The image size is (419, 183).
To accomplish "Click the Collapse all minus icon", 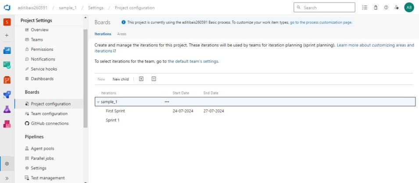I will pos(154,79).
